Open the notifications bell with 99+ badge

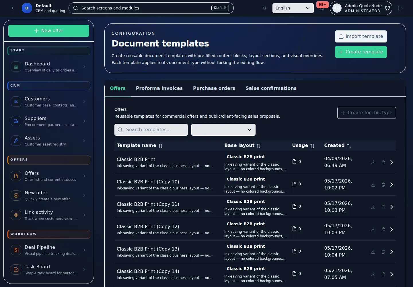(x=322, y=8)
